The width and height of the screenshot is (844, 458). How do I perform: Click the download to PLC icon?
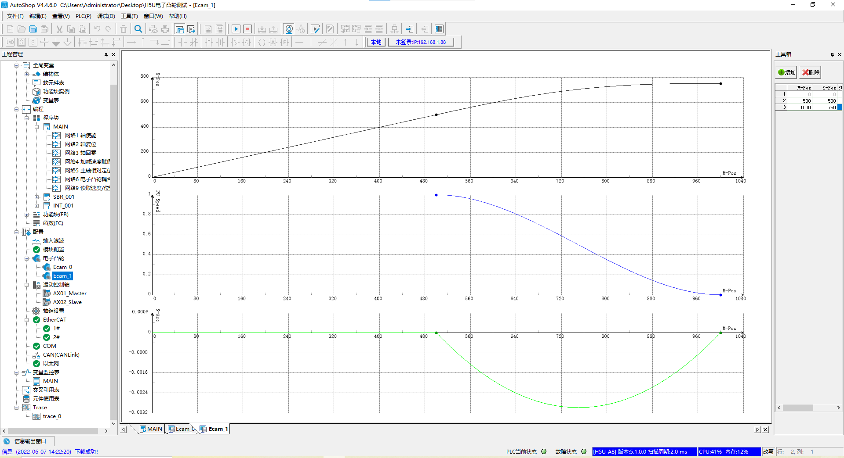coord(262,29)
